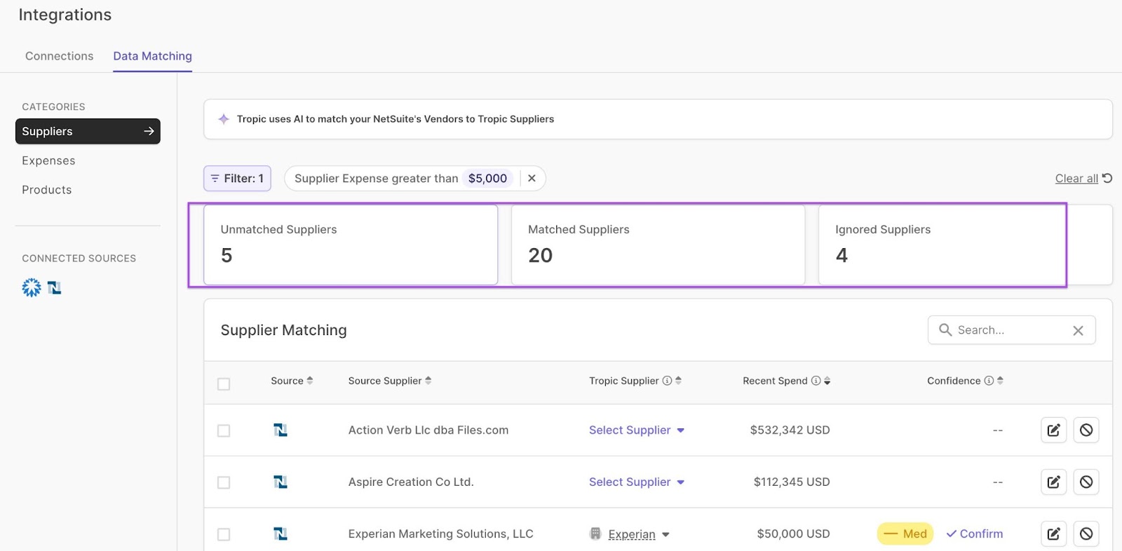Click the Integrations page title
This screenshot has width=1122, height=551.
65,15
